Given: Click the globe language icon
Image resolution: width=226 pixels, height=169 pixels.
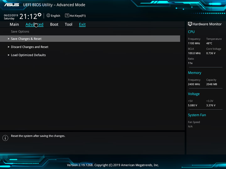Looking at the screenshot, I should tap(48, 15).
